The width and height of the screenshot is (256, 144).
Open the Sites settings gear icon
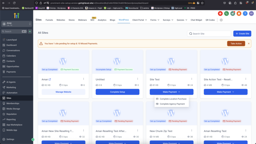point(221,20)
